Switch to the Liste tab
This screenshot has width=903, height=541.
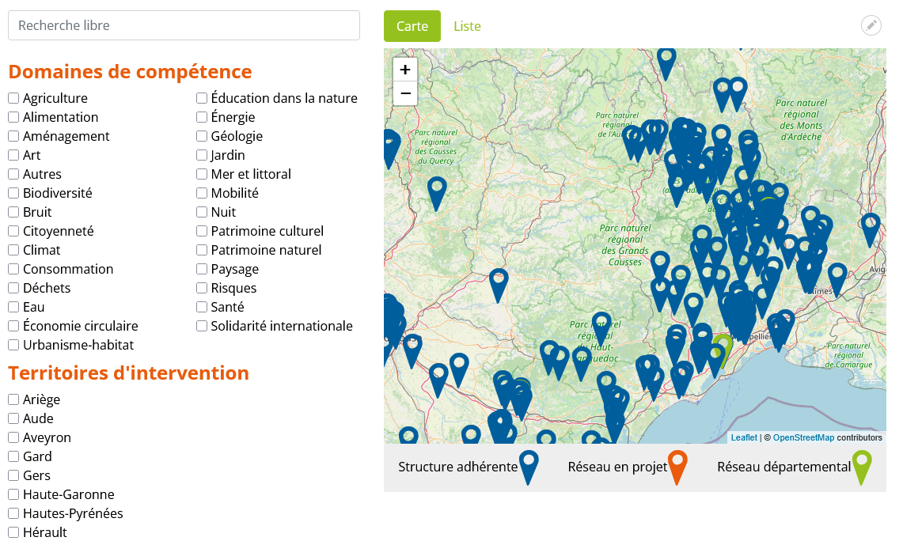point(467,26)
